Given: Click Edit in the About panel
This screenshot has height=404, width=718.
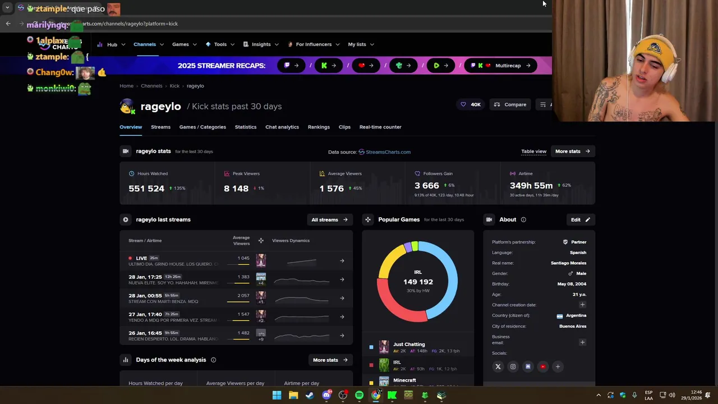Looking at the screenshot, I should 580,219.
